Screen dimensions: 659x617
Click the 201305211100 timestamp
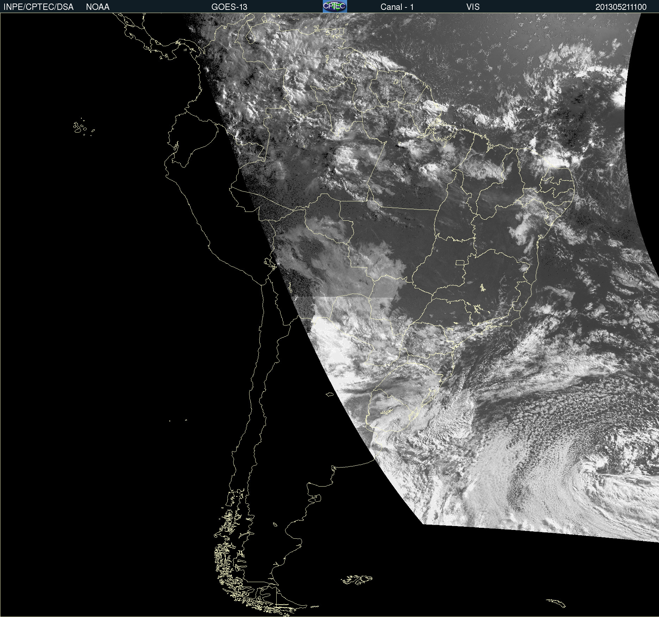tap(621, 7)
